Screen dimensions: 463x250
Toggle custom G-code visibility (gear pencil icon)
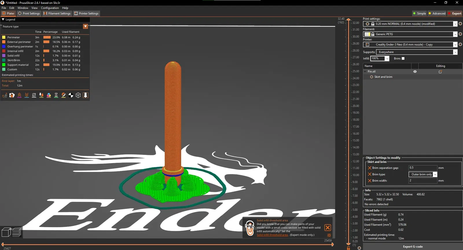[64, 95]
